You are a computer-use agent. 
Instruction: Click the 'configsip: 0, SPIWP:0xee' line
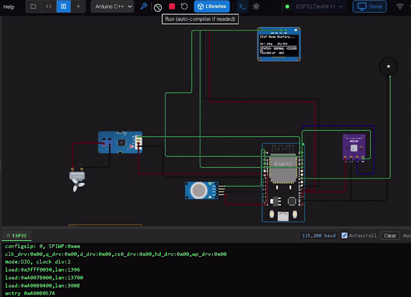point(43,246)
